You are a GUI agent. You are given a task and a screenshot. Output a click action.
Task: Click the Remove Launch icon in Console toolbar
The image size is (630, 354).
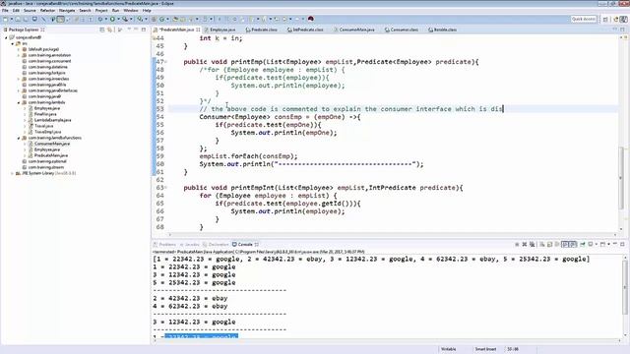tap(525, 244)
